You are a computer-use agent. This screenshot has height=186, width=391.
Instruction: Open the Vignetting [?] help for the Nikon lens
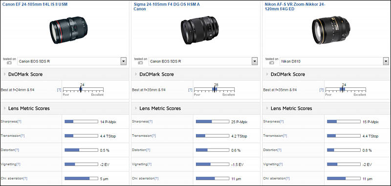pyautogui.click(x=281, y=165)
